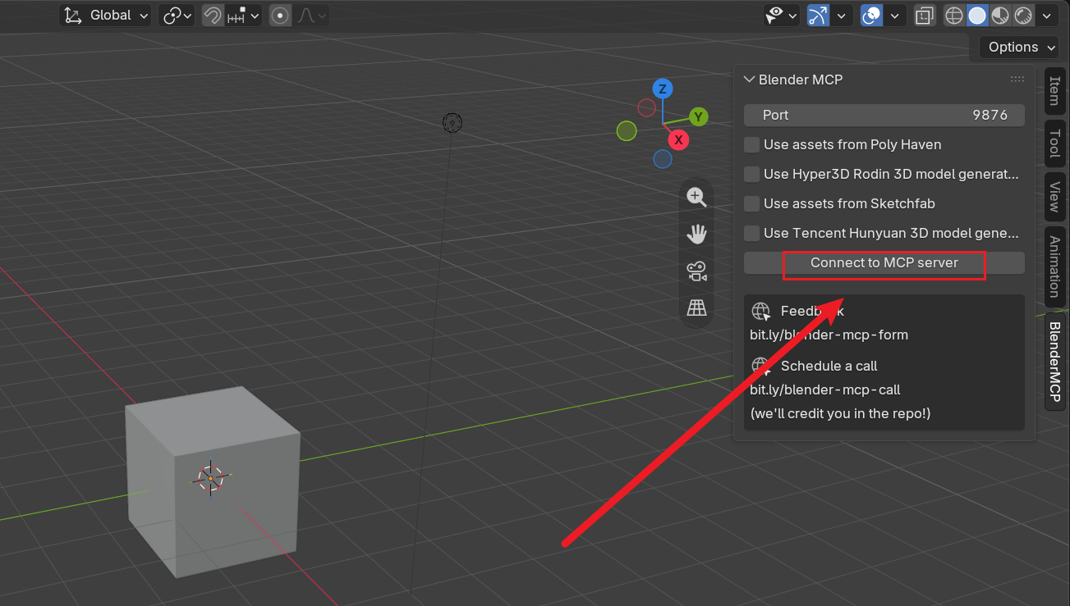
Task: Toggle the camera view icon
Action: (x=696, y=271)
